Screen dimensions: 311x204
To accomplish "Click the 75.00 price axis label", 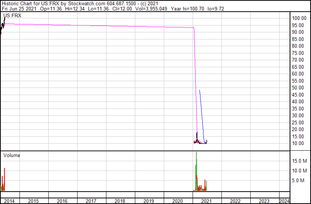I will pyautogui.click(x=298, y=53).
